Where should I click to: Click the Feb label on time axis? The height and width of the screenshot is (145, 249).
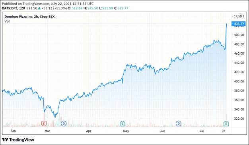[x=13, y=131]
